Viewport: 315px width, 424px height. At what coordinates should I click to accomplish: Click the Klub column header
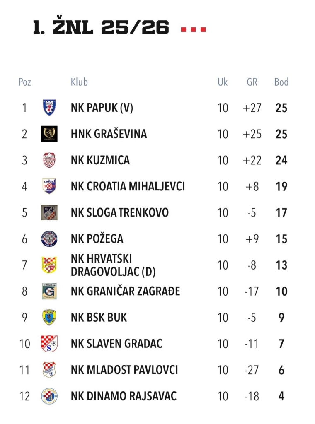79,82
